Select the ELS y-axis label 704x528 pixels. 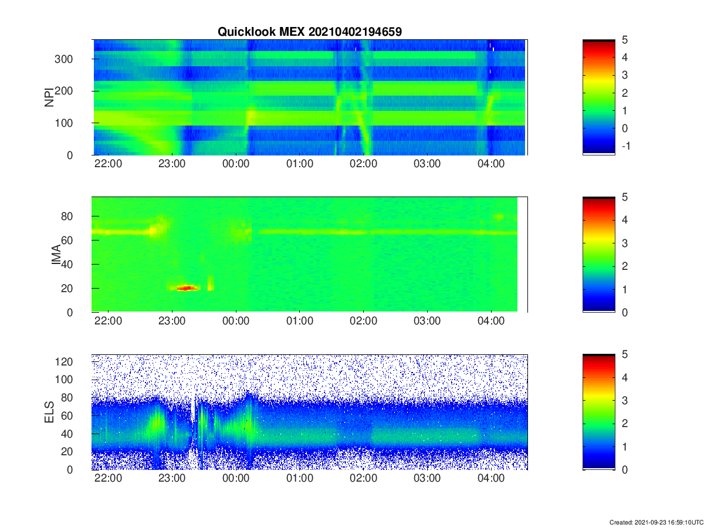click(x=49, y=412)
